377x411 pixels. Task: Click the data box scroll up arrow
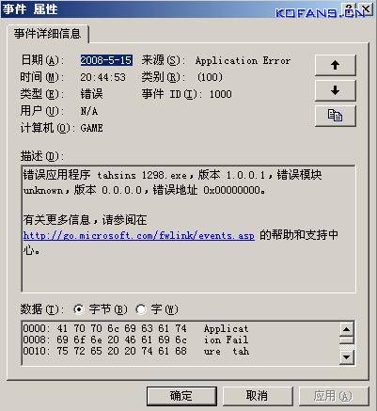pyautogui.click(x=347, y=329)
